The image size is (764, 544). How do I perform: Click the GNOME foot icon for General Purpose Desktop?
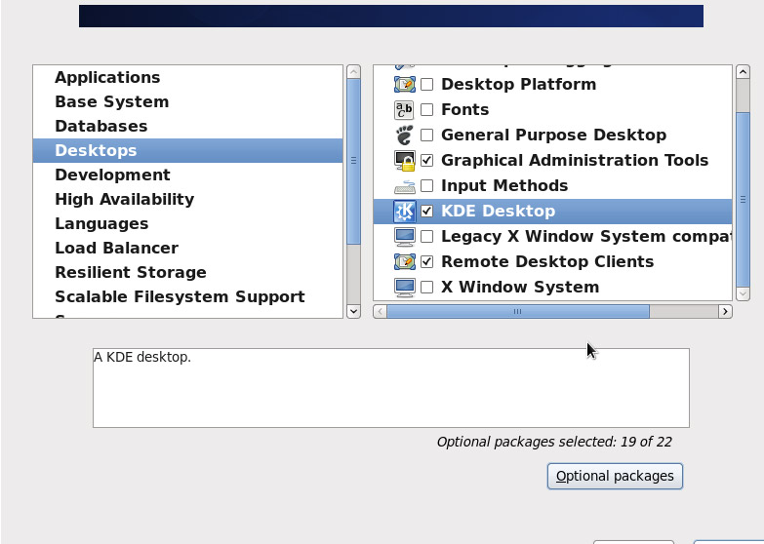[x=404, y=136]
